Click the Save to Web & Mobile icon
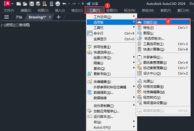The image size is (194, 131). (x=51, y=4)
